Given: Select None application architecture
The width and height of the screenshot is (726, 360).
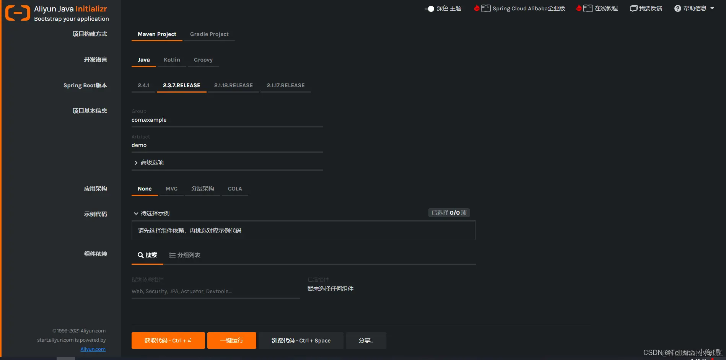Looking at the screenshot, I should (145, 189).
